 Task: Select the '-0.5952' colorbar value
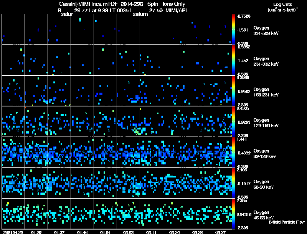pyautogui.click(x=244, y=47)
